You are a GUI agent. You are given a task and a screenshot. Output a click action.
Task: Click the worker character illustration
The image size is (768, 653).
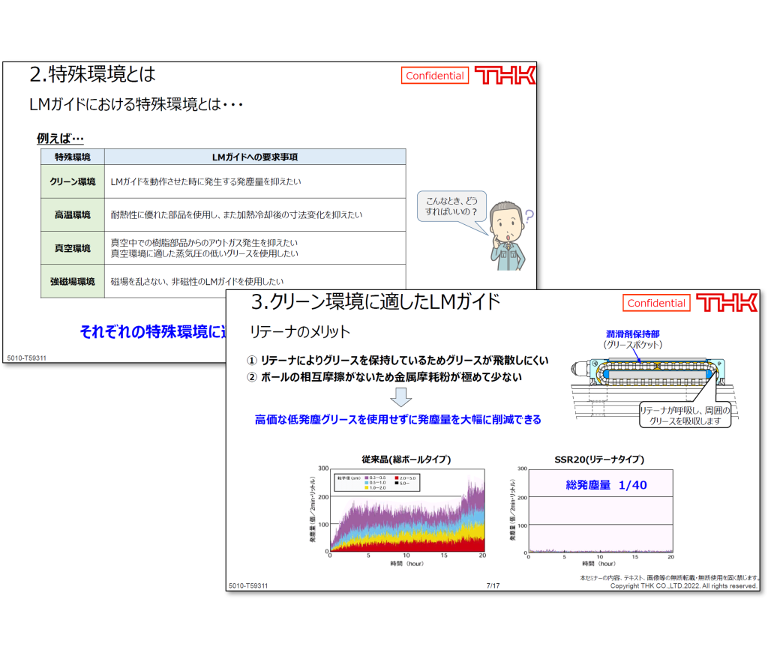click(509, 236)
